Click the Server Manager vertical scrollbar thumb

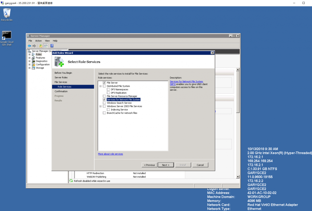pos(238,92)
